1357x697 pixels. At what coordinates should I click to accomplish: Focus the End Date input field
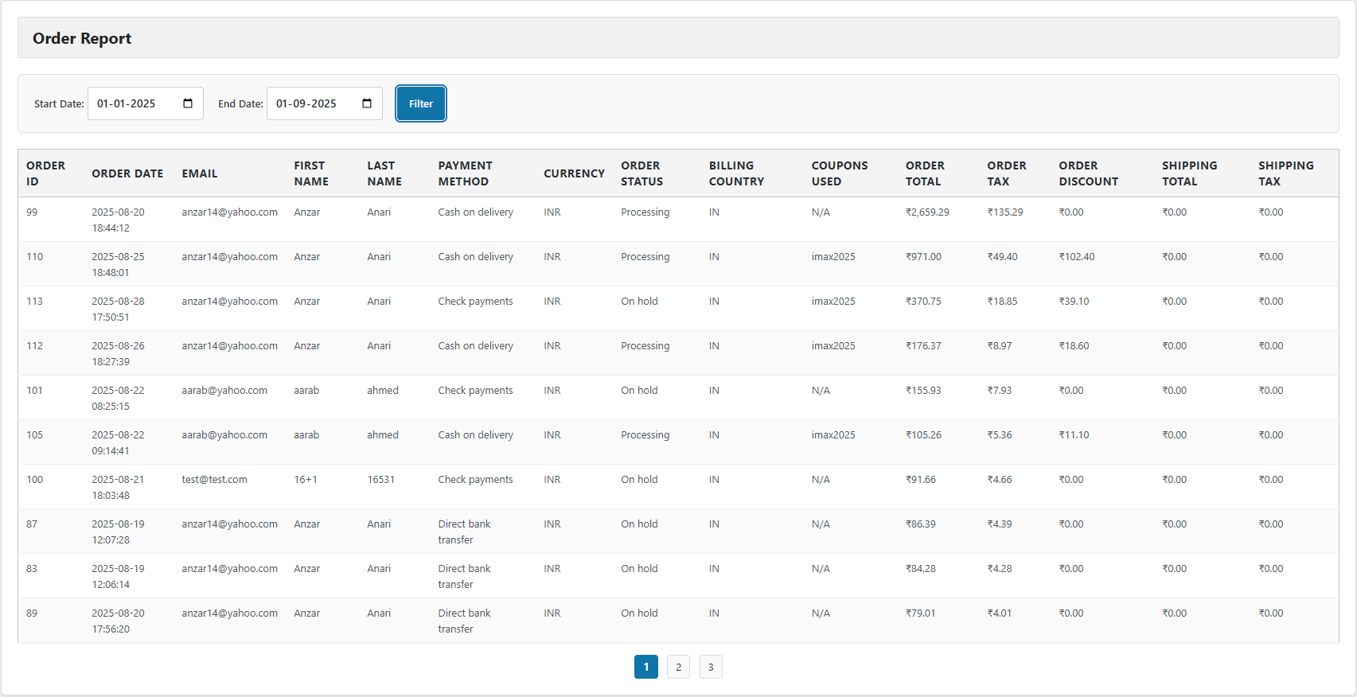(325, 103)
